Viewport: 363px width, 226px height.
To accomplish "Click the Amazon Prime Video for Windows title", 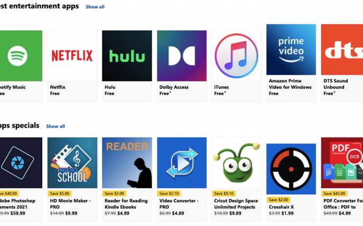I will [290, 84].
